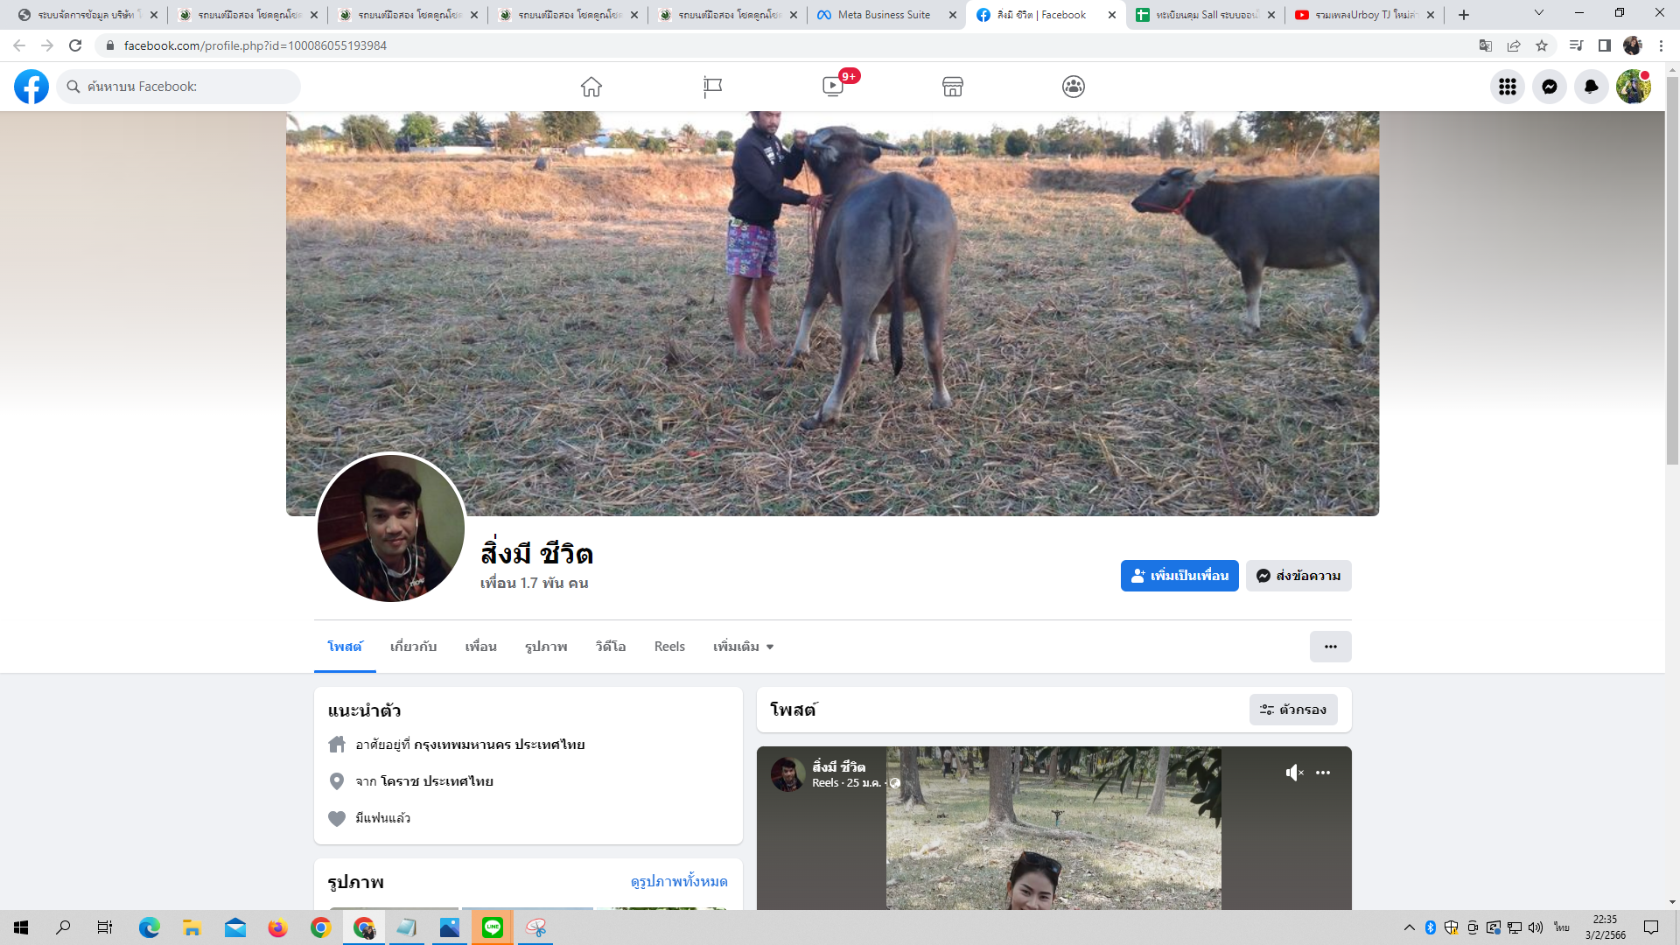
Task: Switch to the Meta Business Suite tab
Action: (x=884, y=15)
